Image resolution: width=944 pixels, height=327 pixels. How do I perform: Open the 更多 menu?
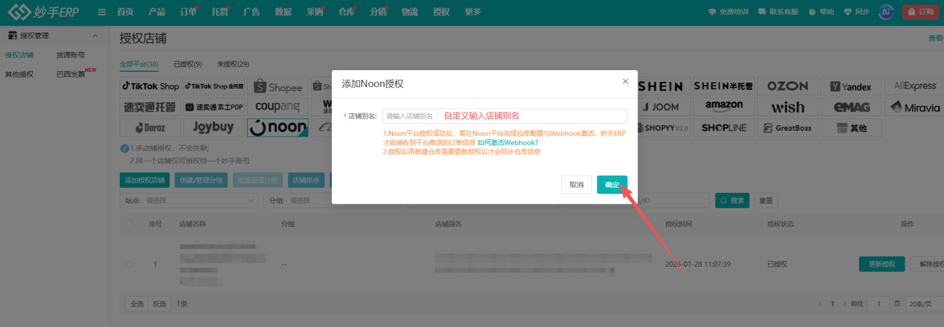(x=473, y=12)
